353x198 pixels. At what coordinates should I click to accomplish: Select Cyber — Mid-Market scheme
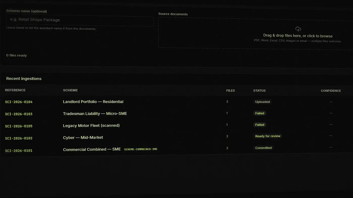click(83, 137)
